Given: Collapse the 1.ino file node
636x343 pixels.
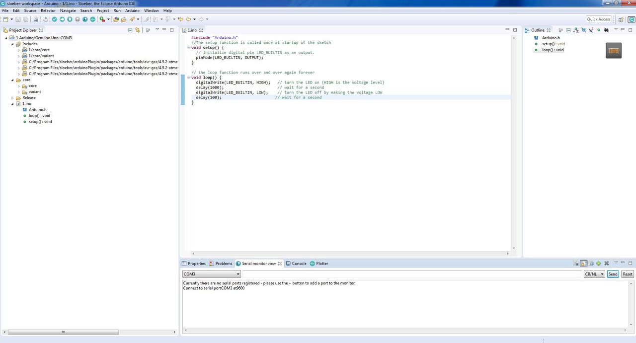Looking at the screenshot, I should (12, 104).
